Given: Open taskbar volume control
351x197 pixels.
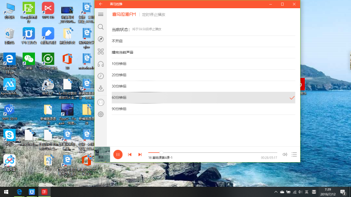Looking at the screenshot, I should click(301, 192).
